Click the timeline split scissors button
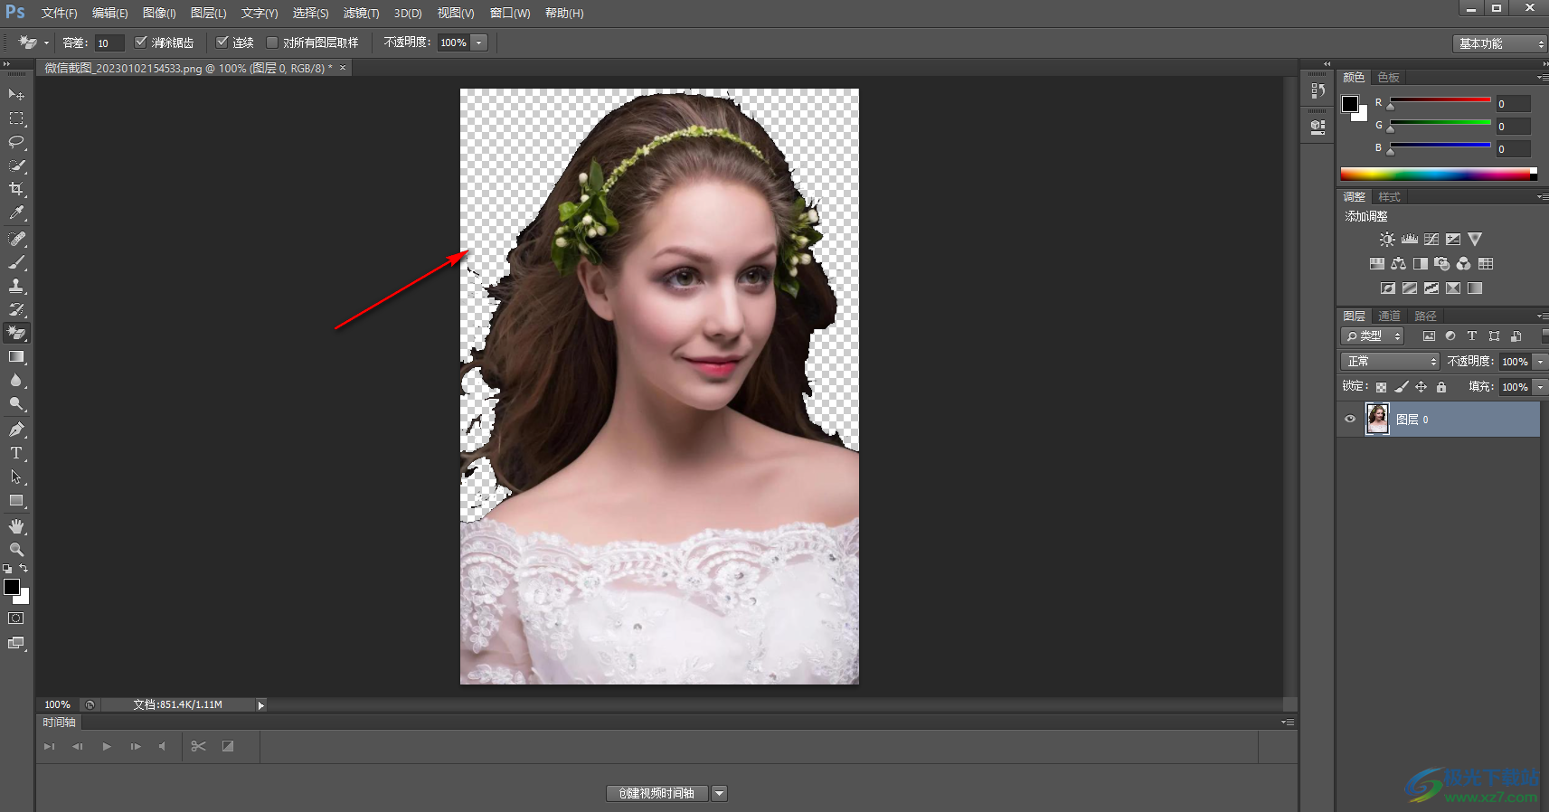 click(198, 747)
